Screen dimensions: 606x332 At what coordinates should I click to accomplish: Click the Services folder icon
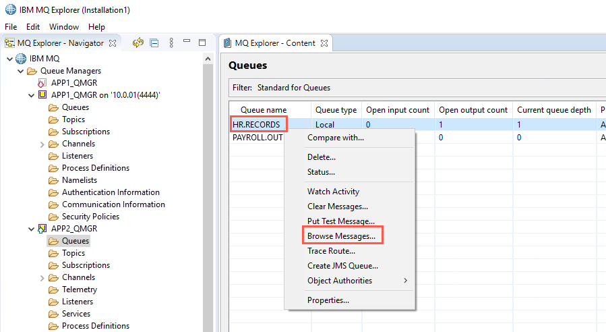(x=53, y=314)
